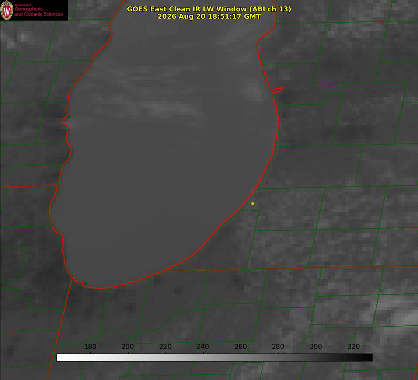Click the 180 colorbar tick label

tap(90, 346)
